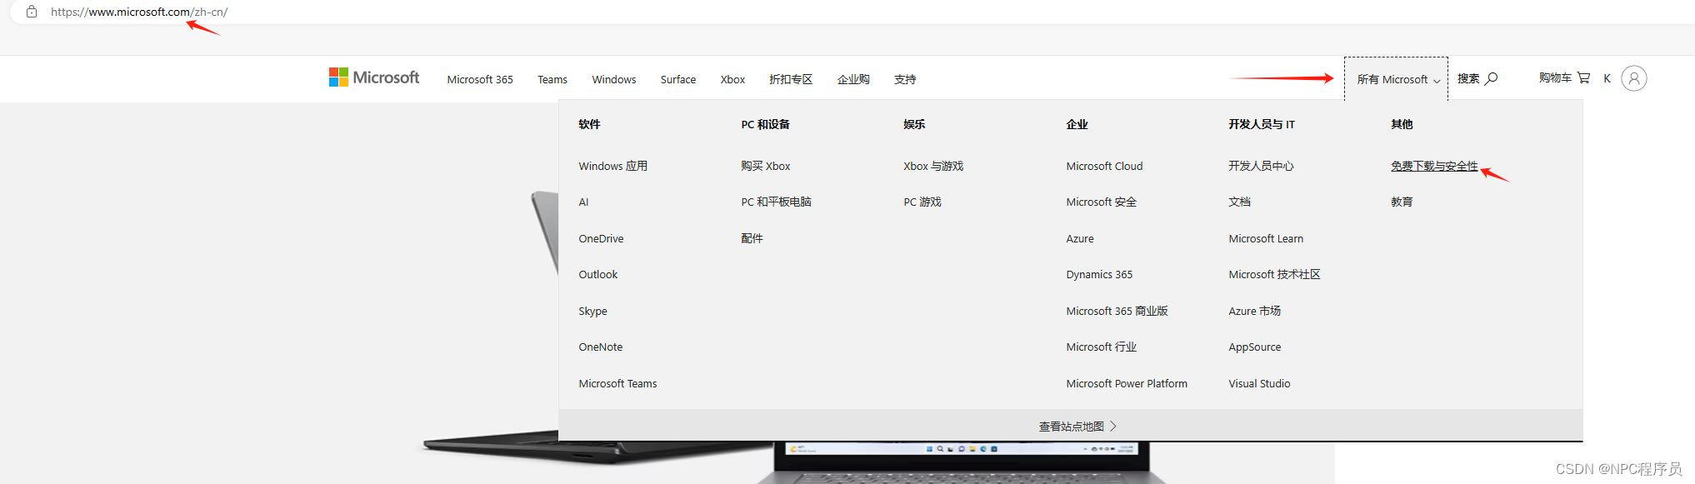Image resolution: width=1695 pixels, height=484 pixels.
Task: Open Microsoft 365 nav item
Action: [480, 79]
